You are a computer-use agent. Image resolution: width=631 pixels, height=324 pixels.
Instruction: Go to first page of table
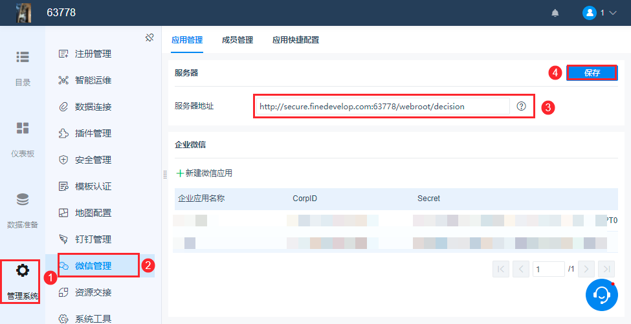click(x=501, y=269)
